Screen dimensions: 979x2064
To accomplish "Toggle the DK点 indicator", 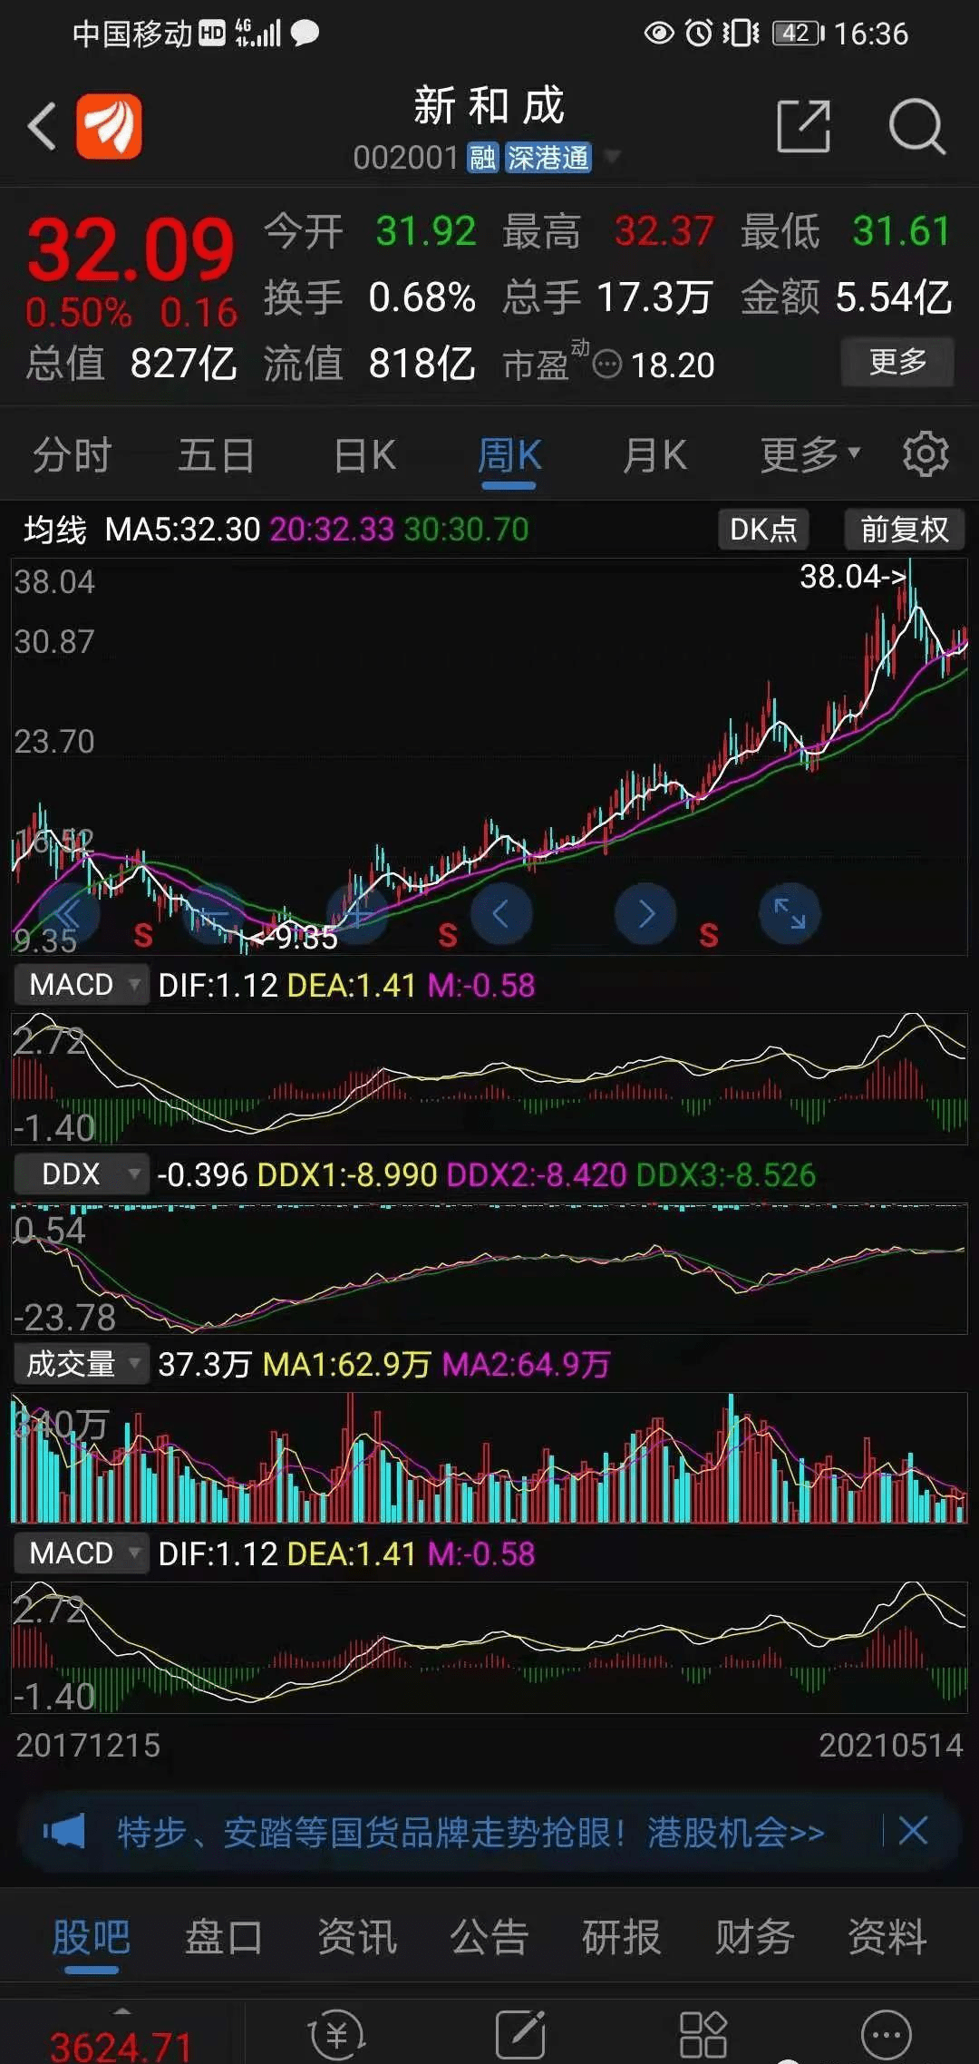I will coord(763,529).
